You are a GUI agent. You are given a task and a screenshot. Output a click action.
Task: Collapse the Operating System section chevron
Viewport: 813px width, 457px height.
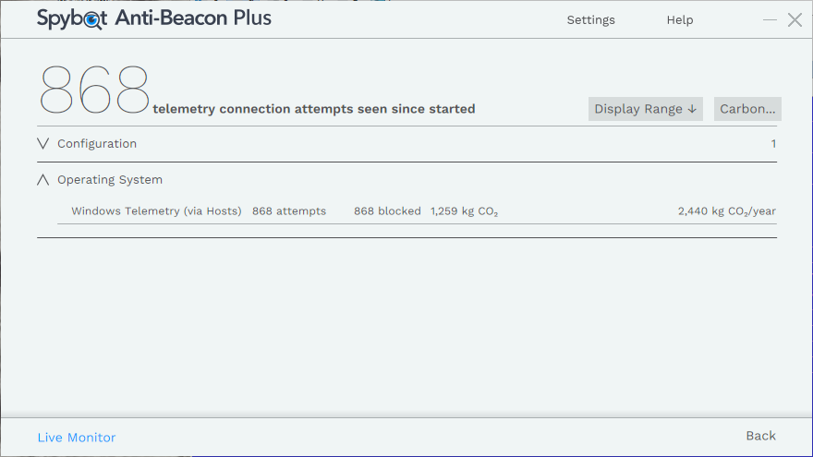click(43, 180)
